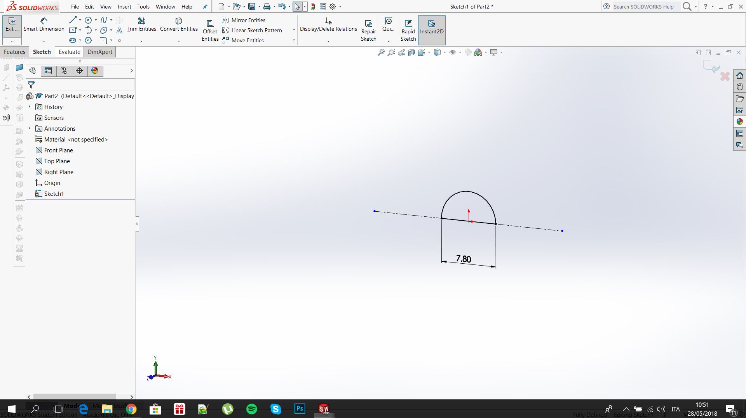Pick the Arc sketch tool
746x418 pixels.
(x=89, y=30)
